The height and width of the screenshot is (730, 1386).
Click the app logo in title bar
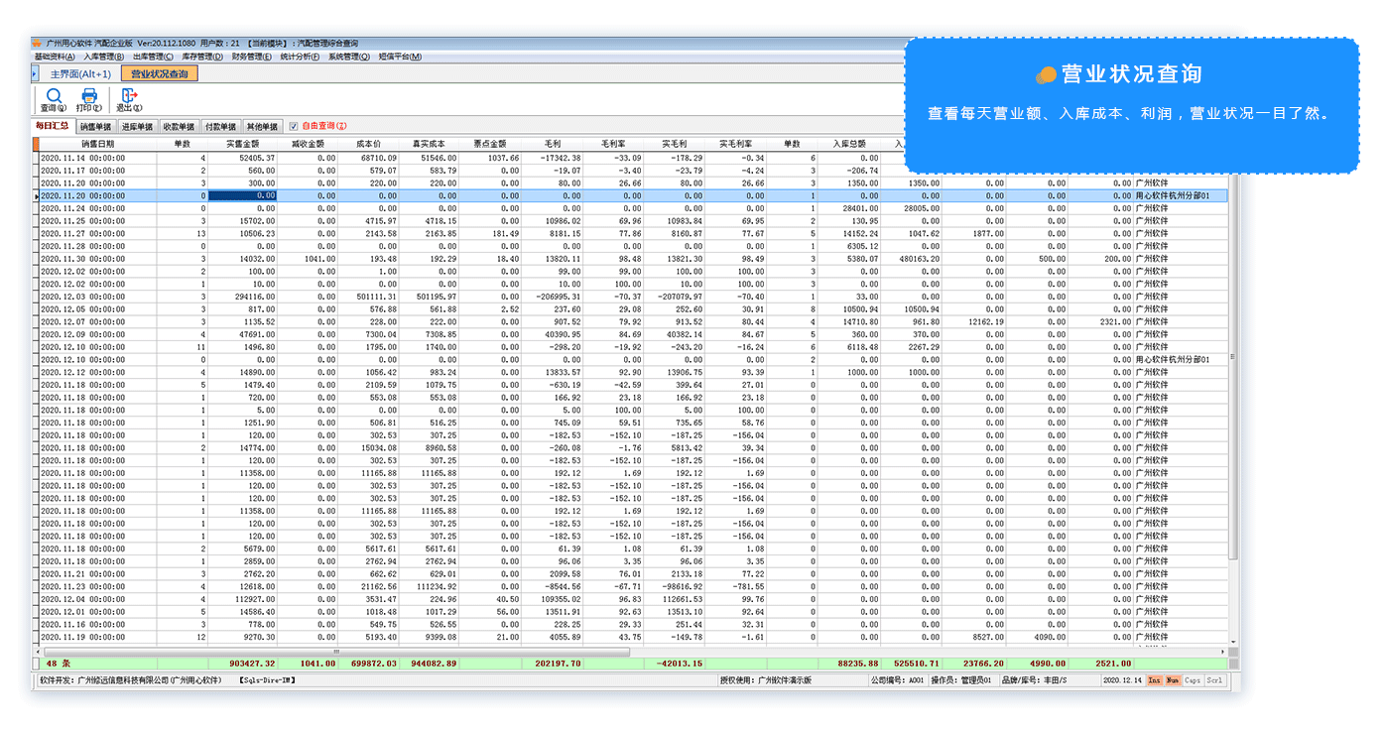[x=38, y=44]
